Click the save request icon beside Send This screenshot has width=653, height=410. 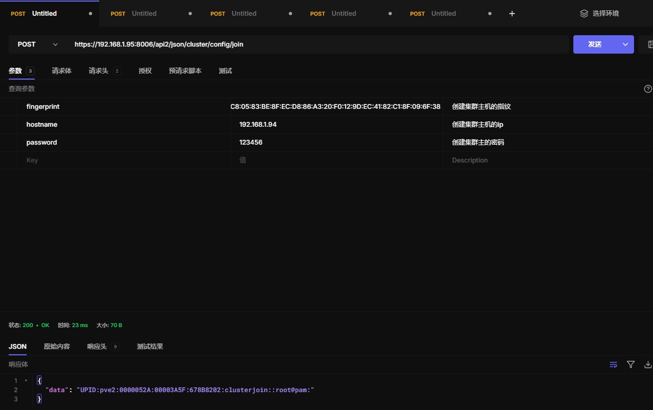click(x=649, y=44)
